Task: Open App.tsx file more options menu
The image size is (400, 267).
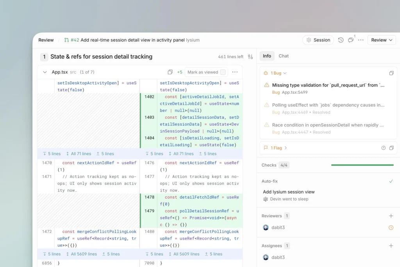Action: click(235, 72)
